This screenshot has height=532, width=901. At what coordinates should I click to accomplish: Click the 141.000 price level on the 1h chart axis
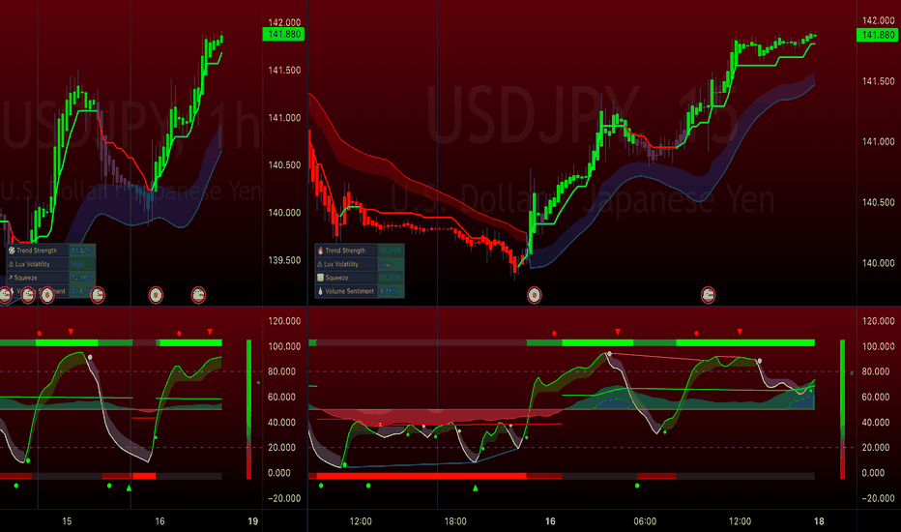(284, 117)
